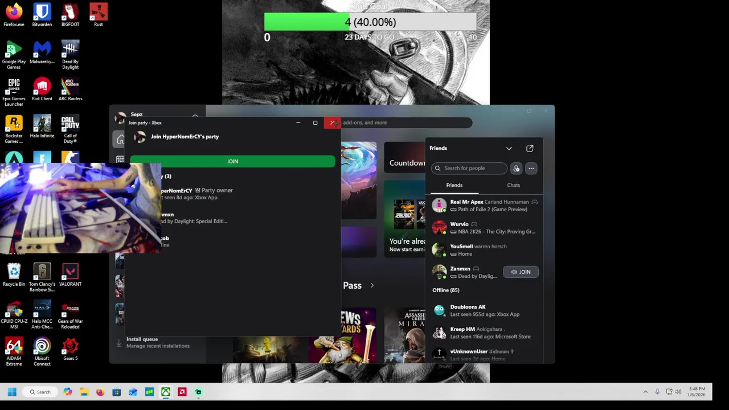Open Epic Games Launcher desktop icon
729x410 pixels.
(14, 92)
